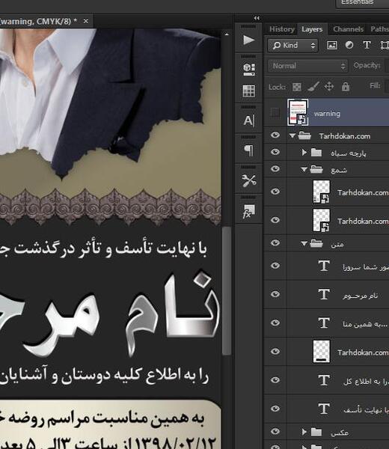Open the Paragraph panel icon
Viewport: 389px width, 449px height.
(249, 150)
